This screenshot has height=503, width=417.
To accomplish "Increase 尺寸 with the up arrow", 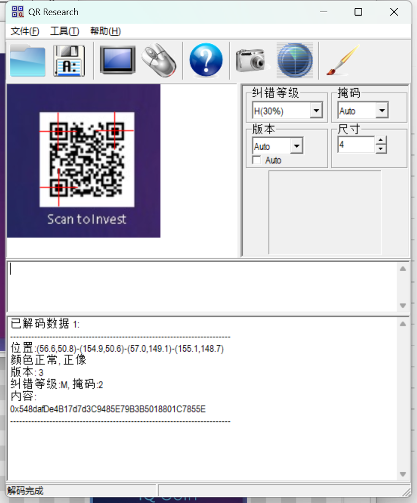I will point(380,140).
